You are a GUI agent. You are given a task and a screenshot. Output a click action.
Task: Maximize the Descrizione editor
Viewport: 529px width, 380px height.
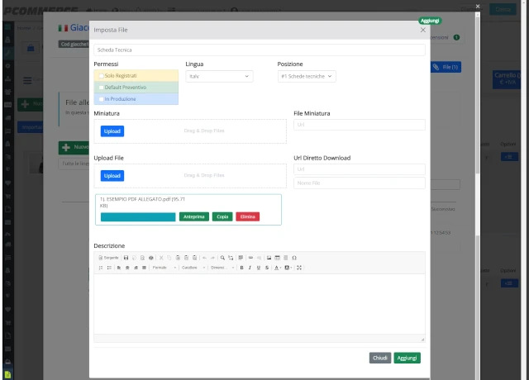[x=299, y=268]
